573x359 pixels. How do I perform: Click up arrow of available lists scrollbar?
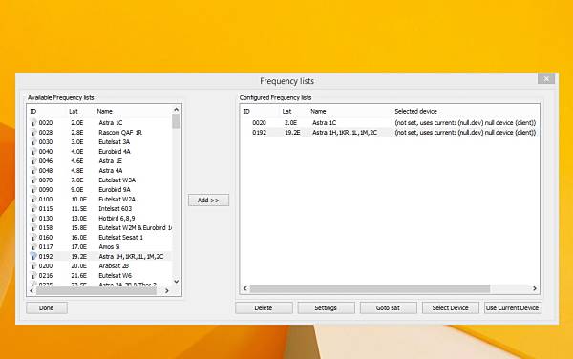(176, 110)
